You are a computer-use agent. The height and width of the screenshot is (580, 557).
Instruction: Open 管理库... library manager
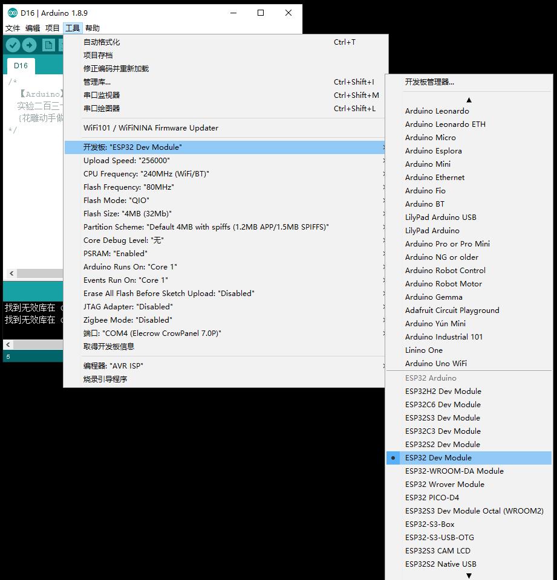[x=226, y=82]
